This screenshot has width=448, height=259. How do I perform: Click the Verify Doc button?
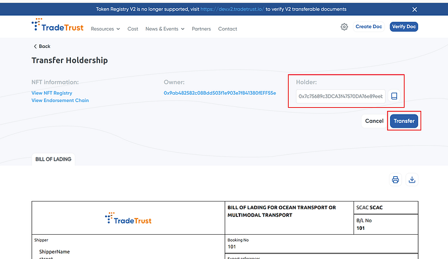pyautogui.click(x=403, y=27)
